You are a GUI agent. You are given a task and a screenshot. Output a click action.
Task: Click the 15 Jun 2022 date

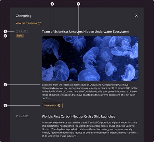[x=22, y=116]
